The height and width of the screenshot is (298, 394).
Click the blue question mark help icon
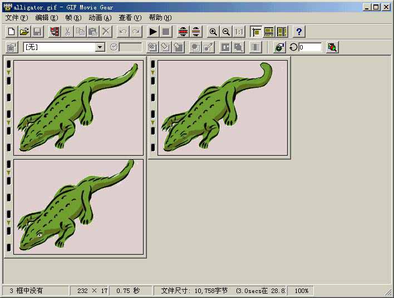pyautogui.click(x=299, y=32)
